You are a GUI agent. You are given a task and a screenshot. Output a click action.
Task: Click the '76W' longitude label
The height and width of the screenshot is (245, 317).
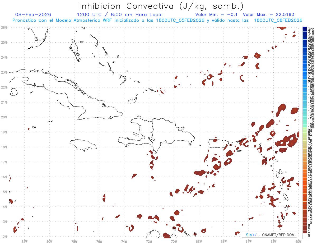coord(99,241)
